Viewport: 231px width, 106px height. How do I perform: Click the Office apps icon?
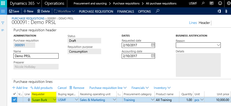point(219,11)
